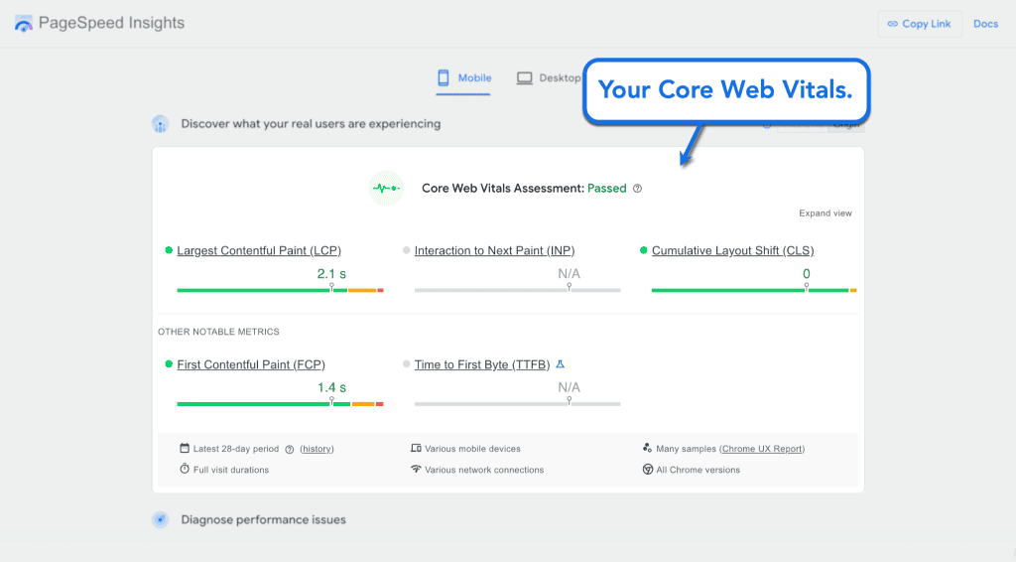Open Cumulative Layout Shift (CLS) link
The height and width of the screenshot is (562, 1016).
732,250
